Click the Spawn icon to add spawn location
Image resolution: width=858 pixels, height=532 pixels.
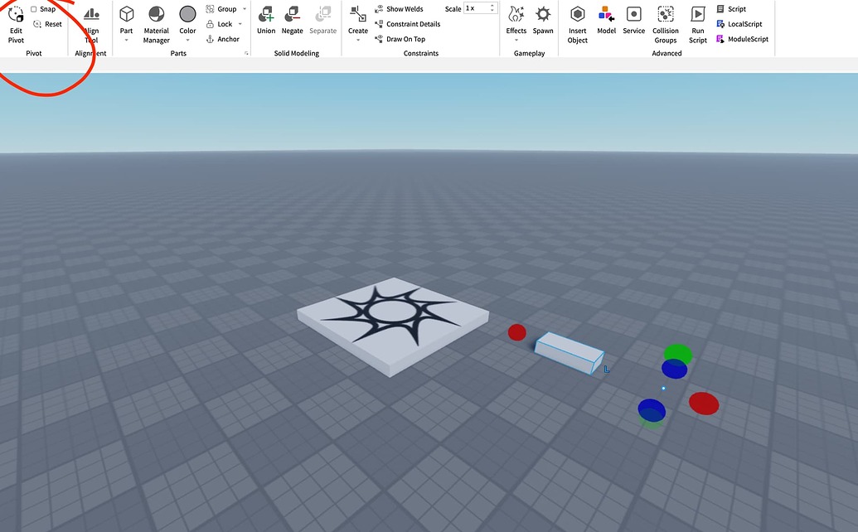click(543, 18)
